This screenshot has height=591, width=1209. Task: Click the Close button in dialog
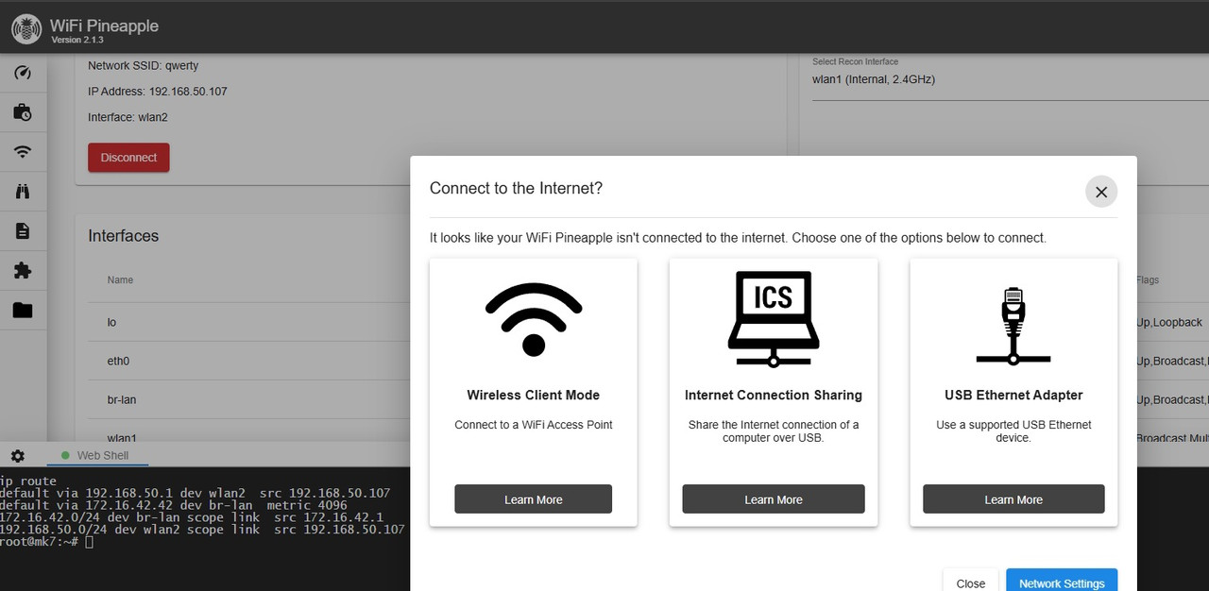point(971,583)
